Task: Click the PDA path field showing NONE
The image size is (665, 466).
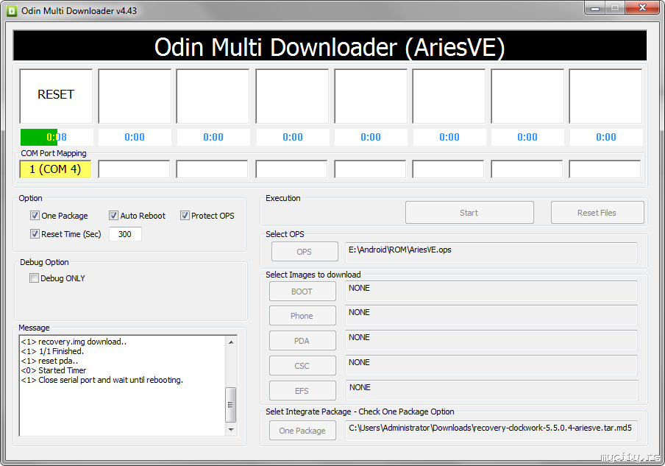Action: (x=491, y=340)
